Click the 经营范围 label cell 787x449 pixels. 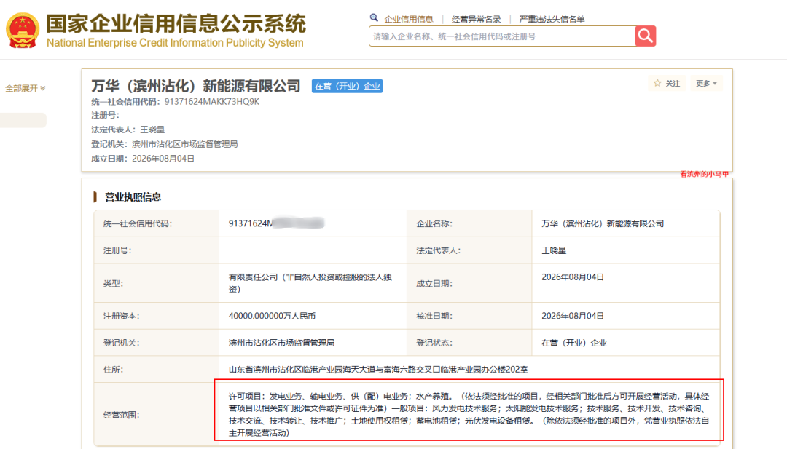click(156, 414)
